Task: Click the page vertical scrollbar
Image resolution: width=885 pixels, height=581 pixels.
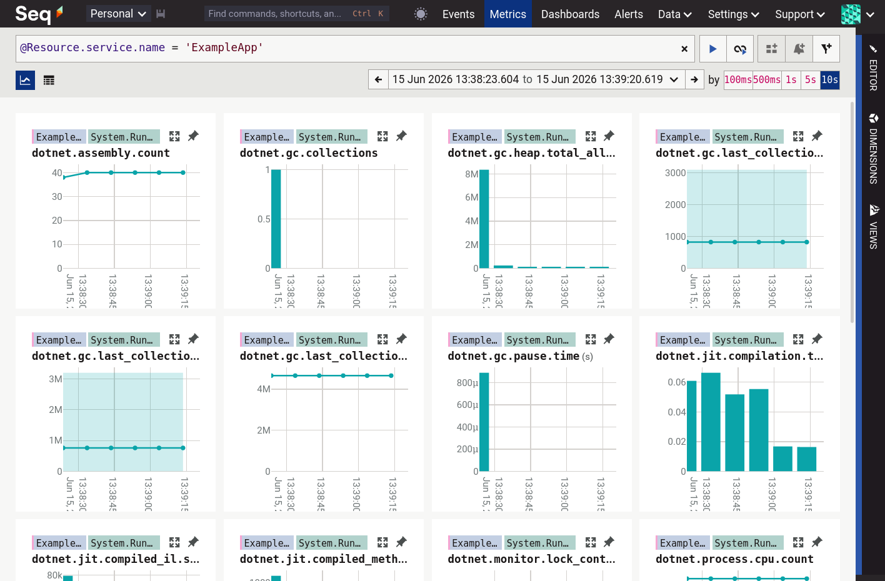Action: click(x=852, y=212)
